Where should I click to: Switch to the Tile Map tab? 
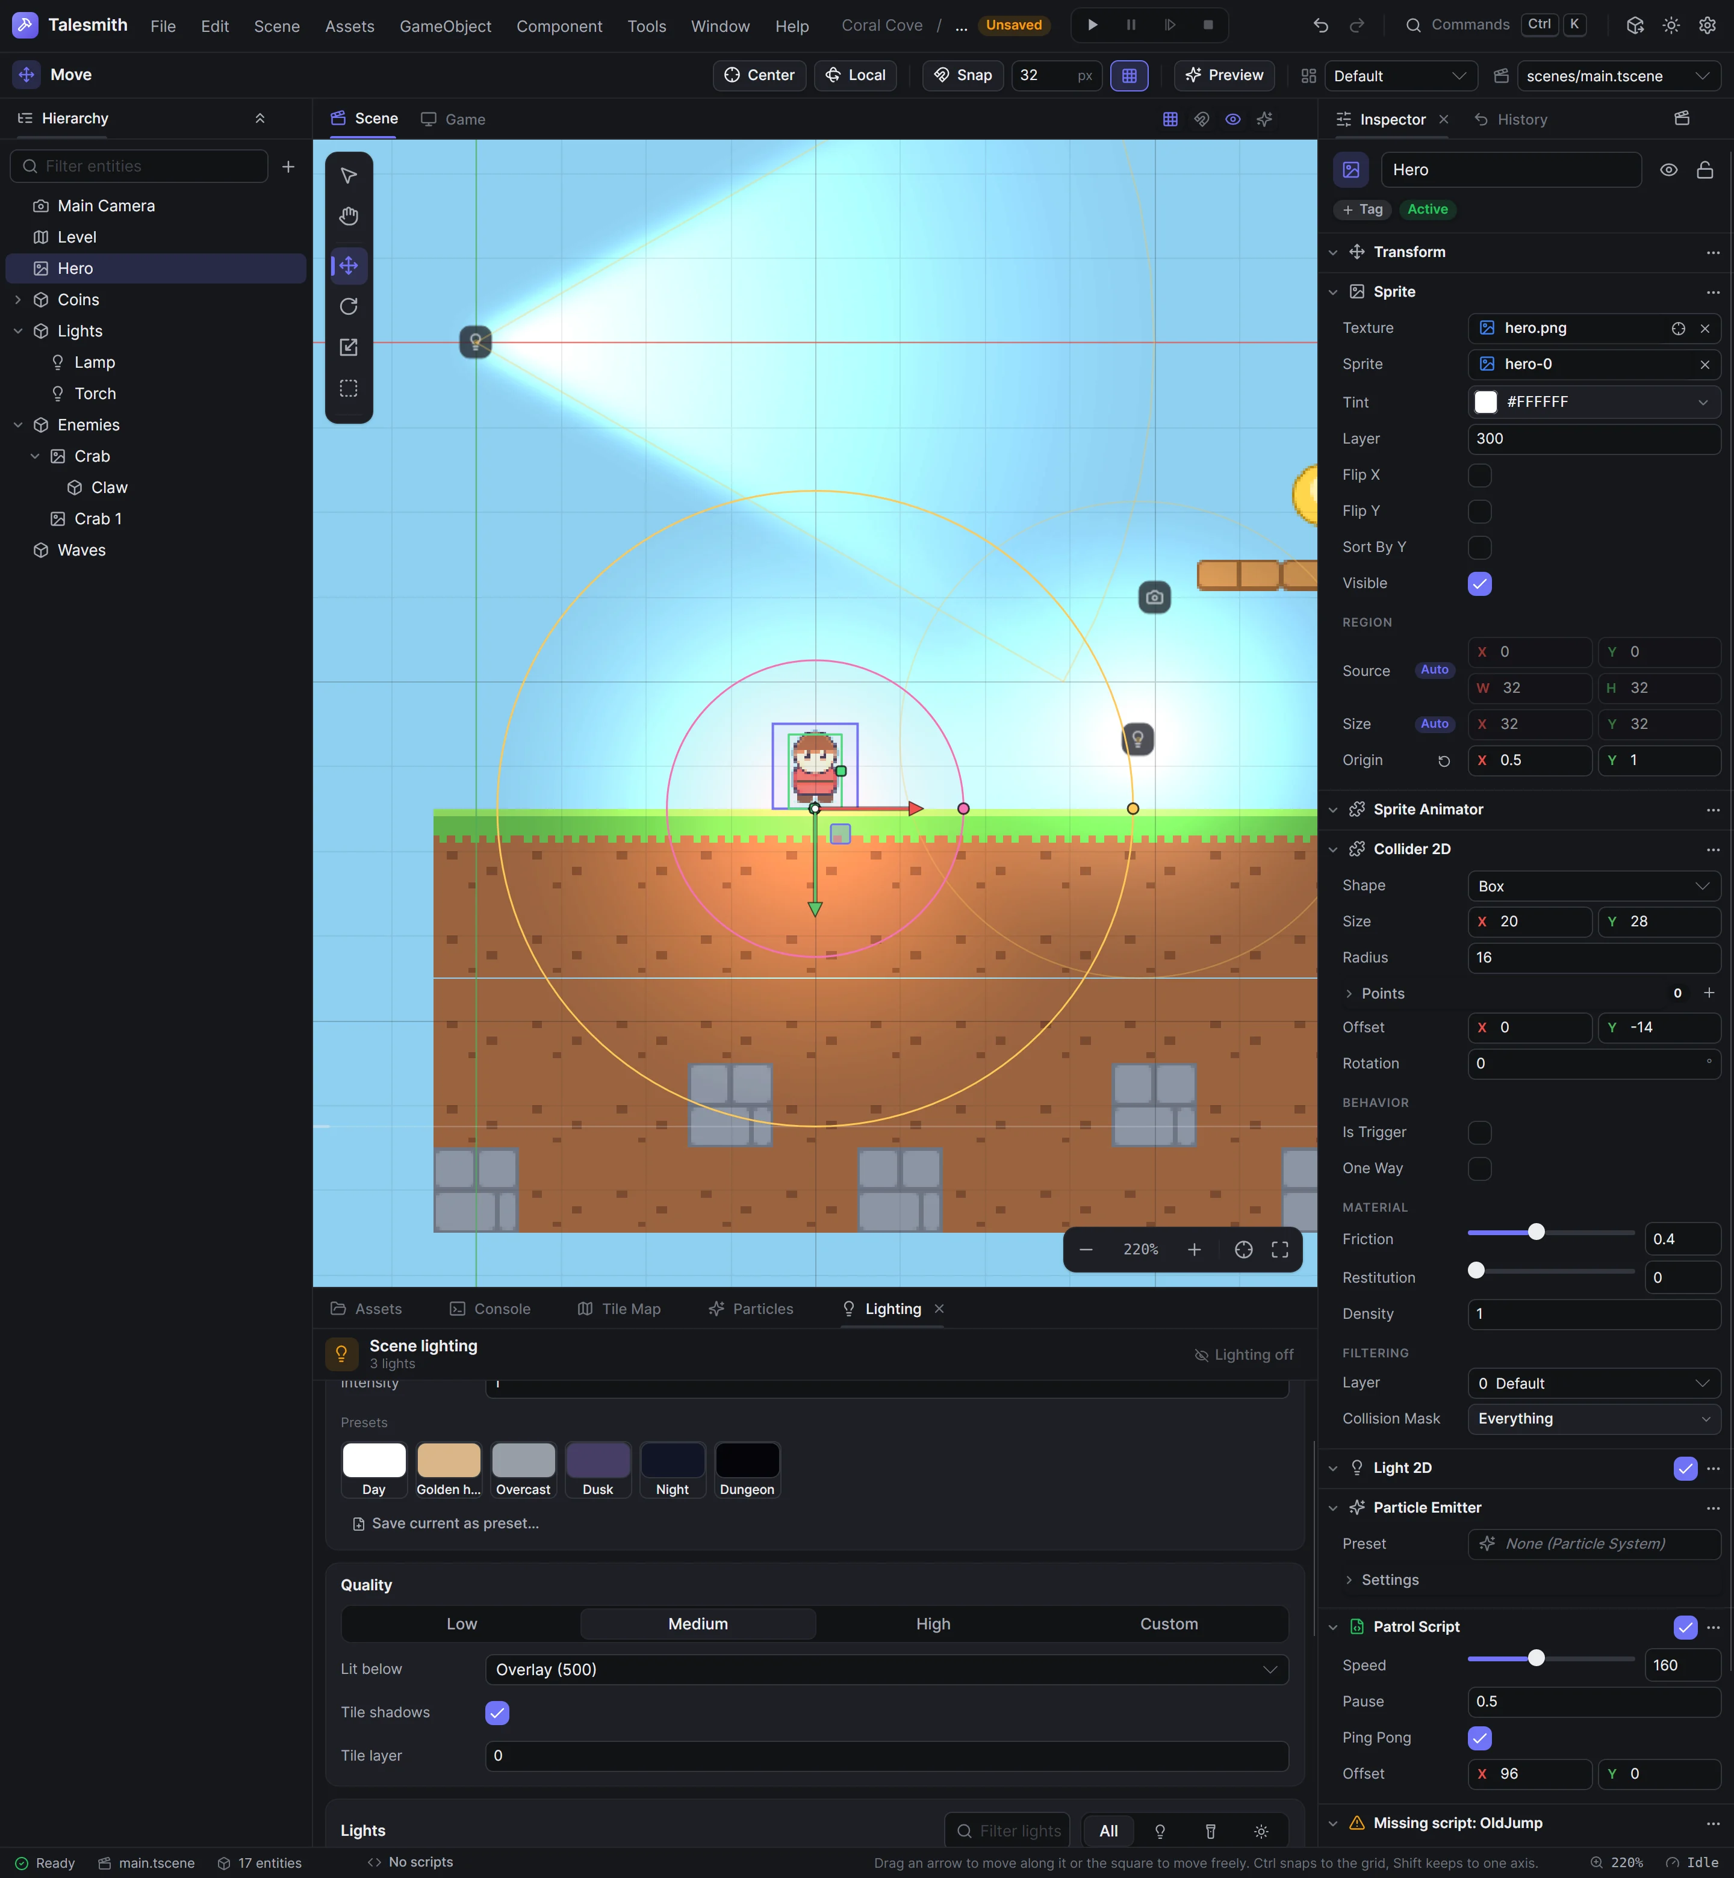click(620, 1309)
